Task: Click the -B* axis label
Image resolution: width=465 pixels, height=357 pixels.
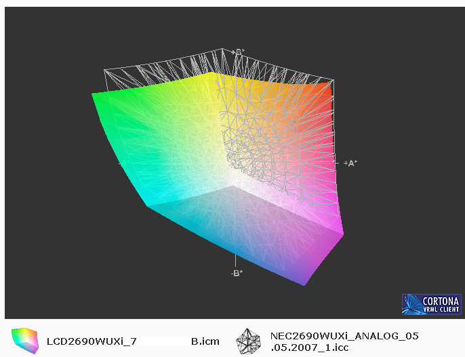Action: click(x=236, y=273)
